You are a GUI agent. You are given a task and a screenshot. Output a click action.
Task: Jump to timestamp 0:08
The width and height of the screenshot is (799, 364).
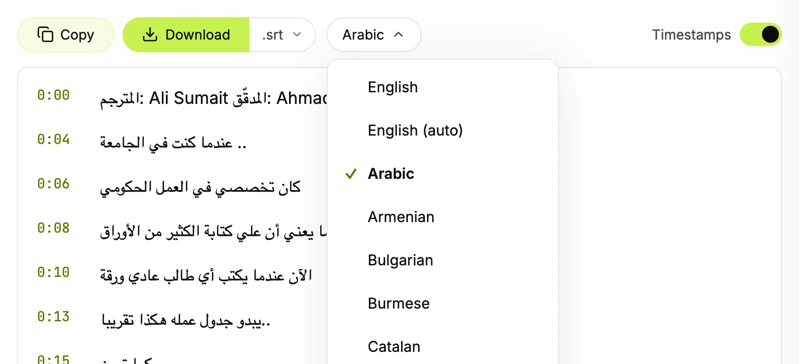(53, 228)
